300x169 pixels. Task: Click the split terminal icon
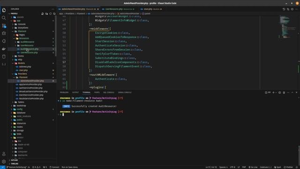coord(280,92)
